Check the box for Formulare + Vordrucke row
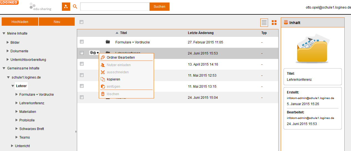Screen dimensions: 351x151 pos(82,42)
